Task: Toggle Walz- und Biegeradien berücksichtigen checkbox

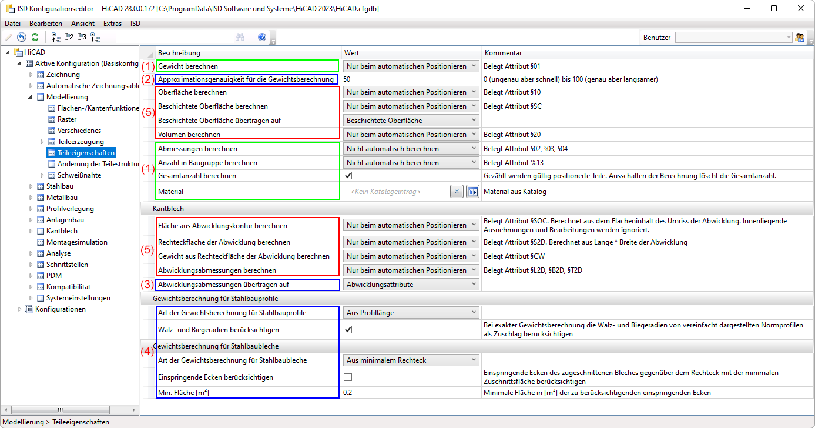Action: pyautogui.click(x=348, y=330)
